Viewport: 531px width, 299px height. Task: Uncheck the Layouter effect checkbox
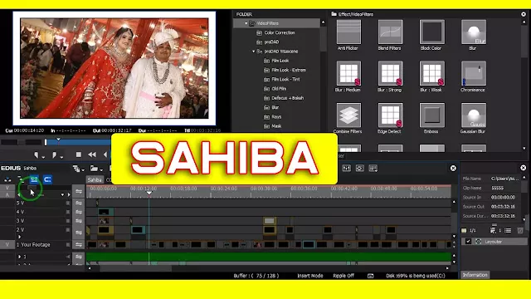click(468, 242)
